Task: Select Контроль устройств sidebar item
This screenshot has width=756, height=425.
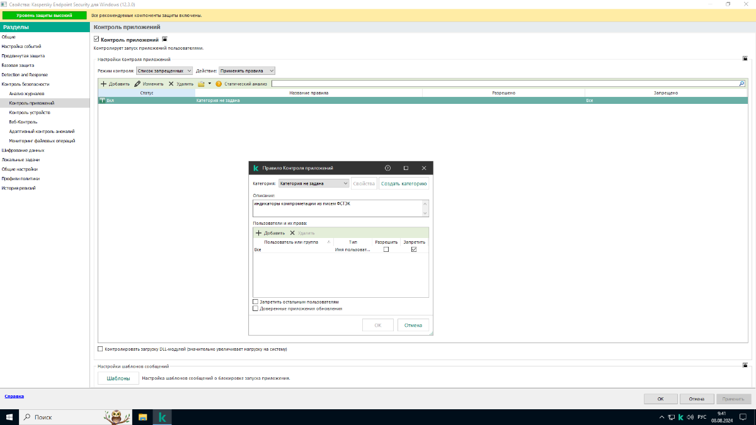Action: [30, 112]
